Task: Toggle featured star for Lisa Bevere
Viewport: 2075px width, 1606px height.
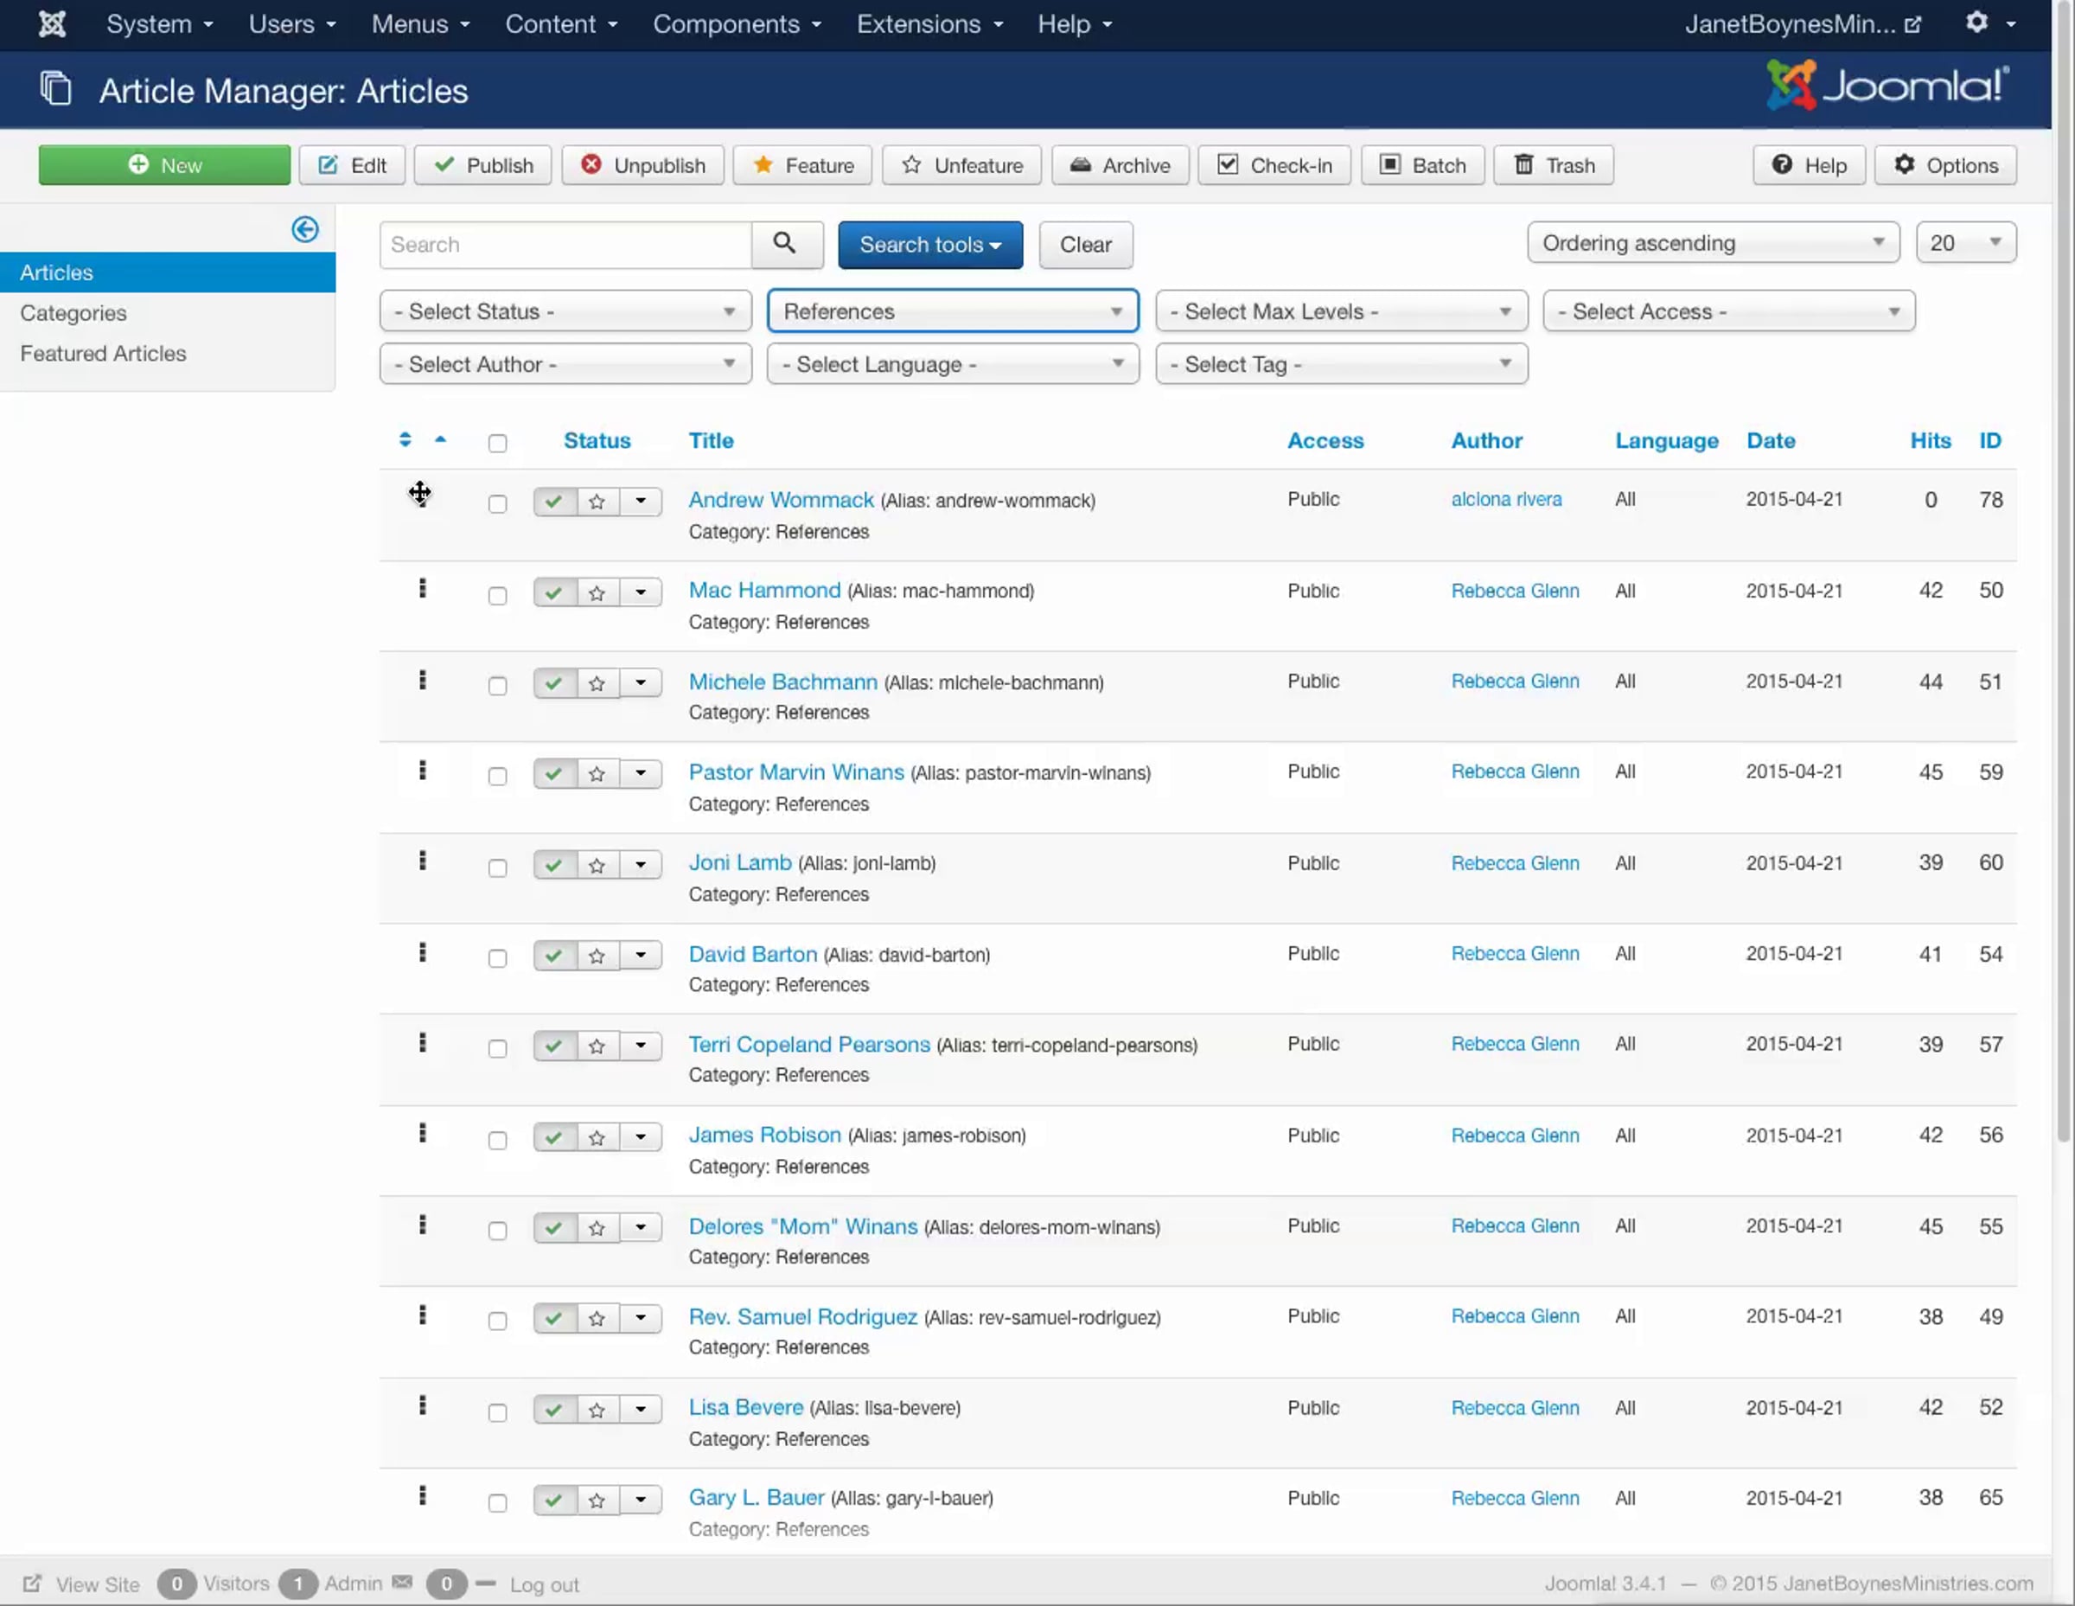Action: tap(597, 1410)
